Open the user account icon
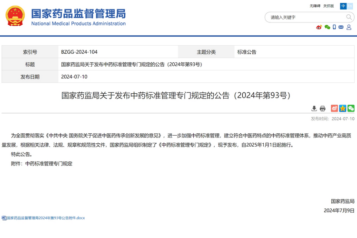The width and height of the screenshot is (357, 238). pyautogui.click(x=349, y=28)
